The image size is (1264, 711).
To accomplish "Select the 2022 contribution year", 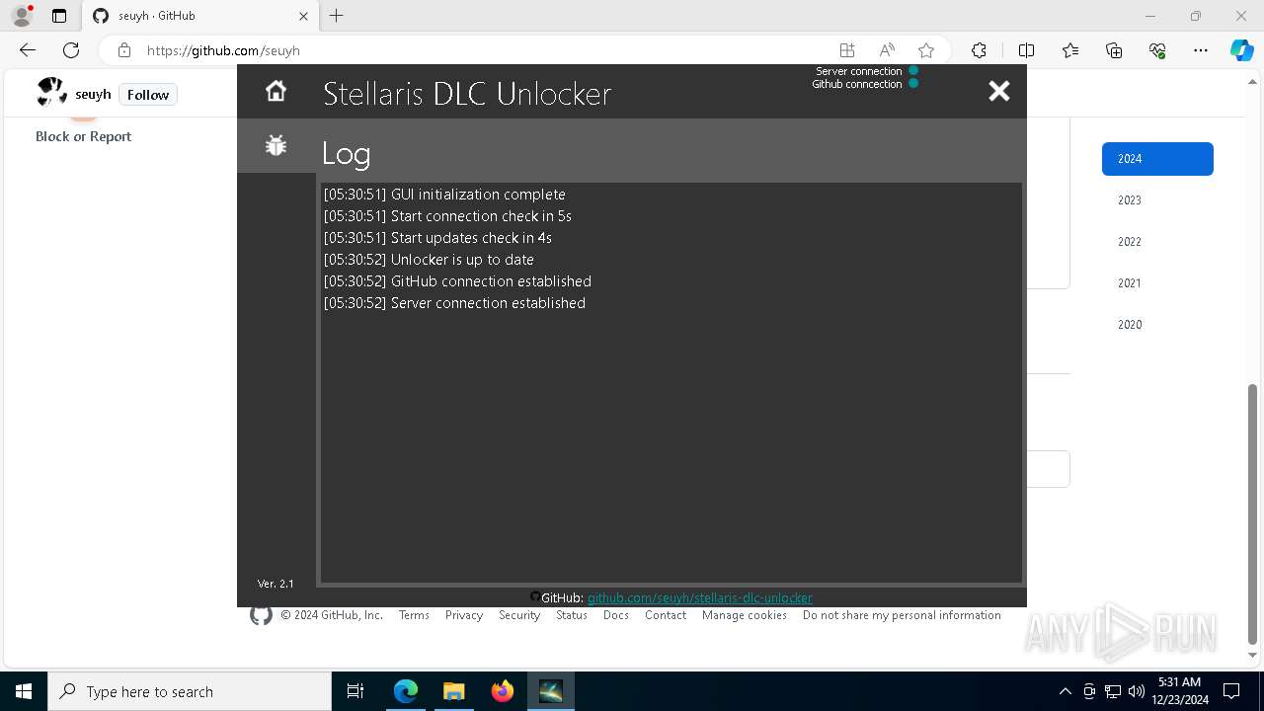I will tap(1157, 242).
